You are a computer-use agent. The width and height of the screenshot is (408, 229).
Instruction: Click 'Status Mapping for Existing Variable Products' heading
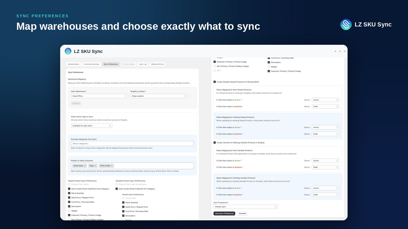236,178
